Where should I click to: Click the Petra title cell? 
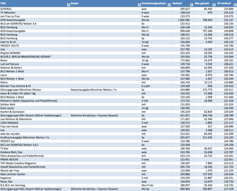click(x=35, y=156)
